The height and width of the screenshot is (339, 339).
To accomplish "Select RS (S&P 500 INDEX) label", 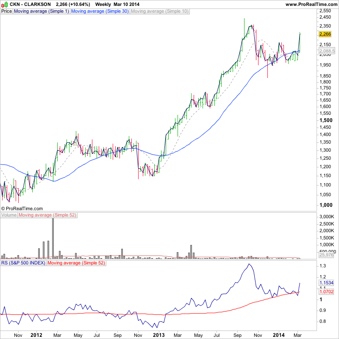I will click(23, 263).
